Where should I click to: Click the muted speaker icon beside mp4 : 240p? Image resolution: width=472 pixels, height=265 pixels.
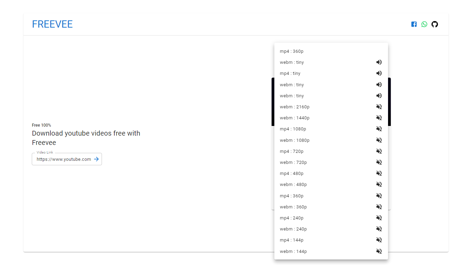[x=379, y=218]
